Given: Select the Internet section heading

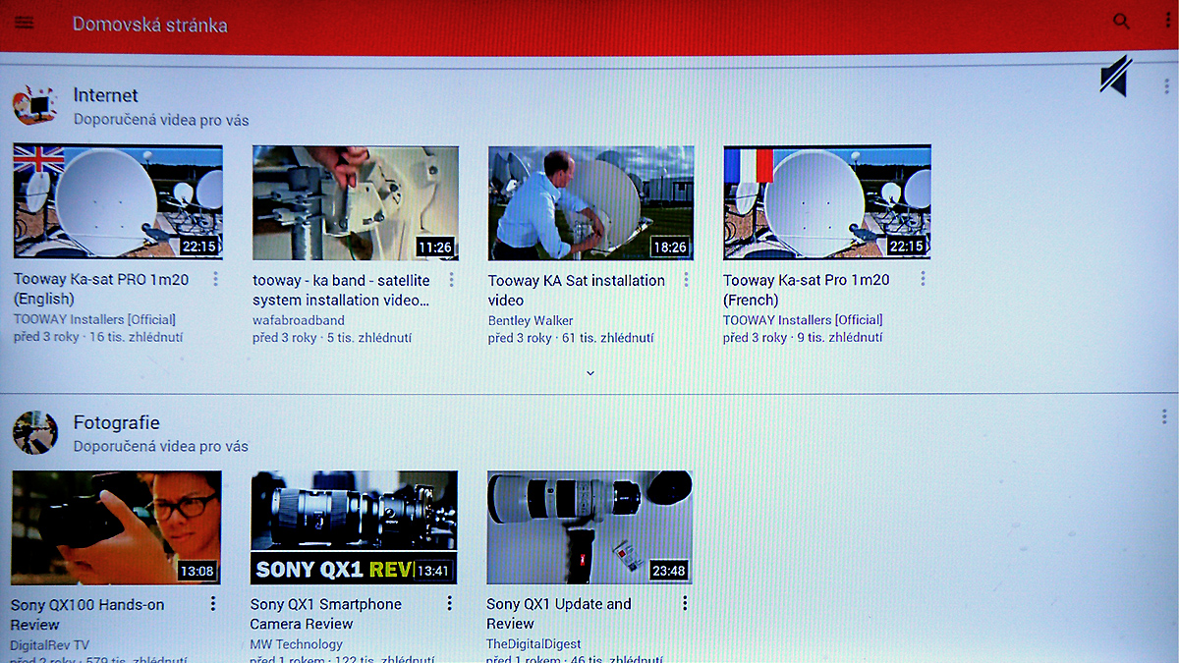Looking at the screenshot, I should point(106,95).
